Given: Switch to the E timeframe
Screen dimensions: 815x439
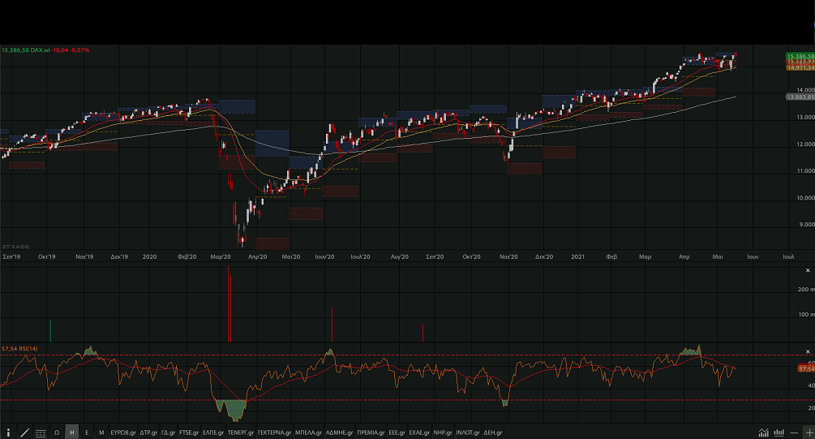Looking at the screenshot, I should (x=87, y=433).
